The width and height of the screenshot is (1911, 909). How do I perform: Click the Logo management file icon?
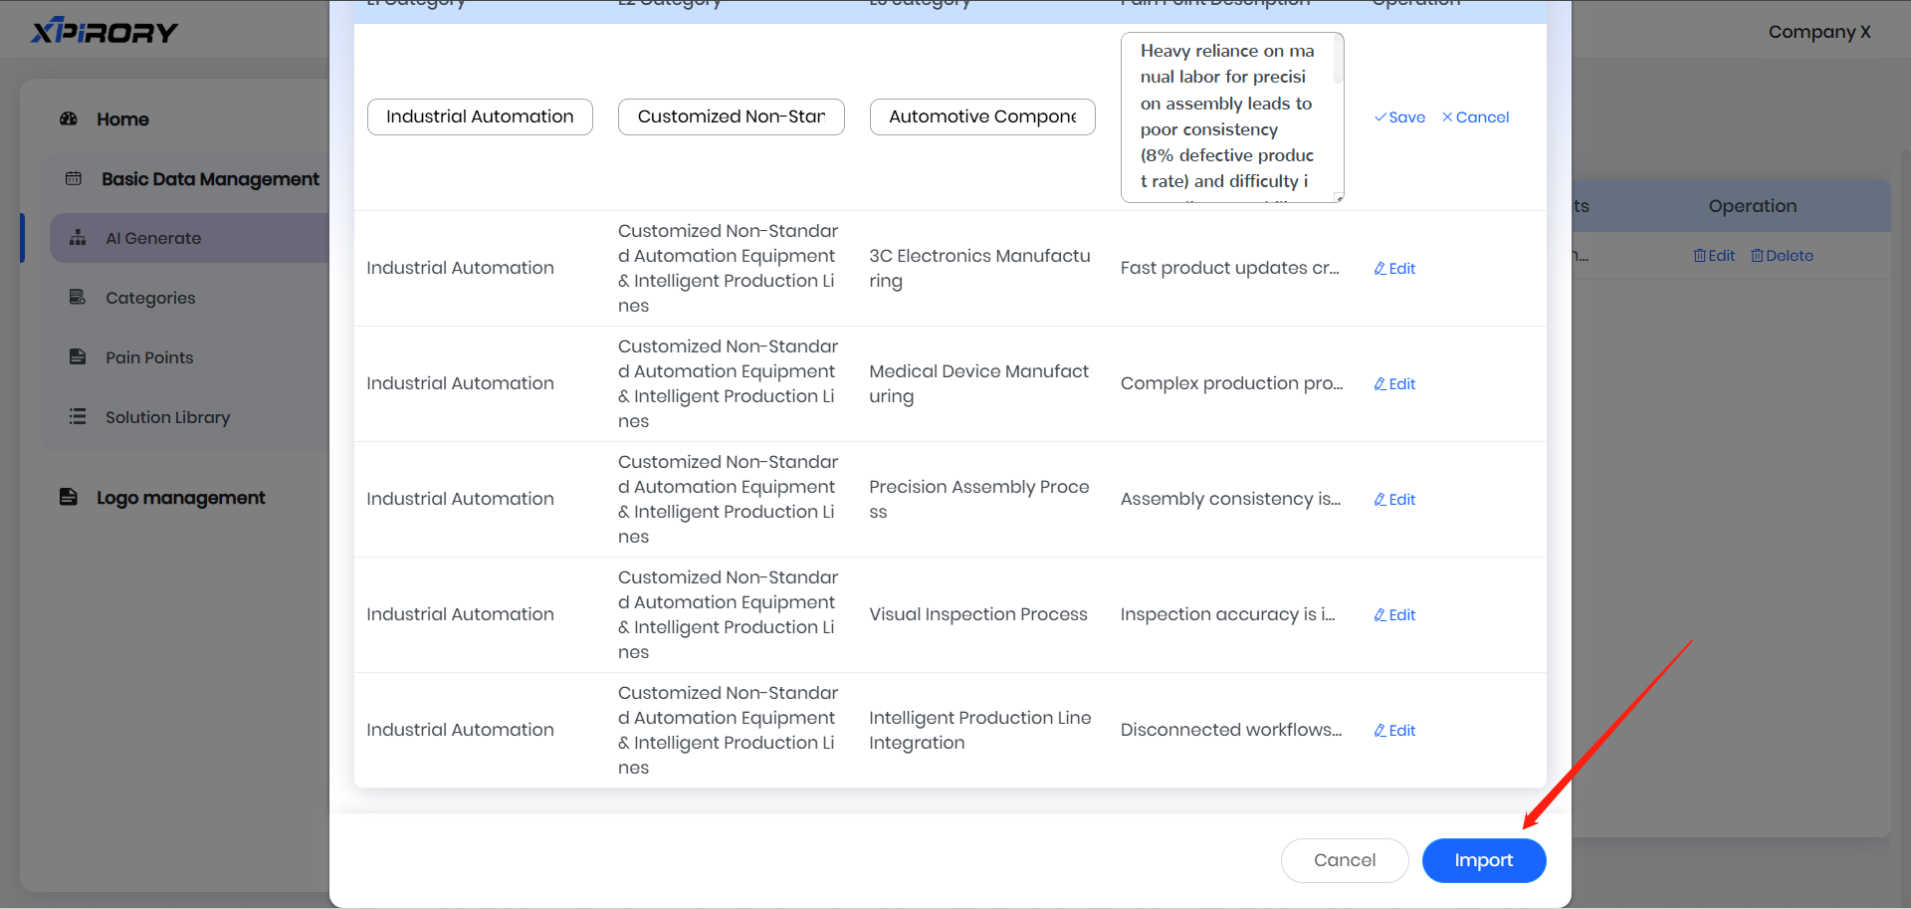pos(69,497)
